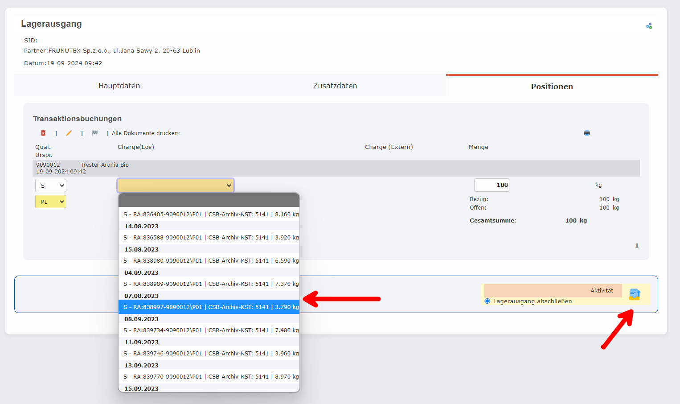Choose batch RA:839734 with 7.480 kg
This screenshot has width=680, height=404.
[x=209, y=330]
